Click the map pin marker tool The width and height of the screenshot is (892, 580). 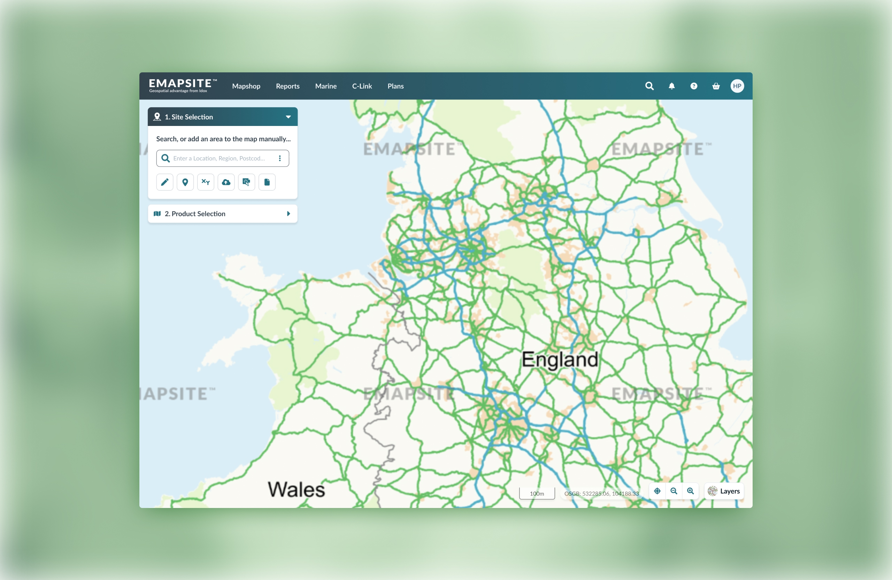185,182
